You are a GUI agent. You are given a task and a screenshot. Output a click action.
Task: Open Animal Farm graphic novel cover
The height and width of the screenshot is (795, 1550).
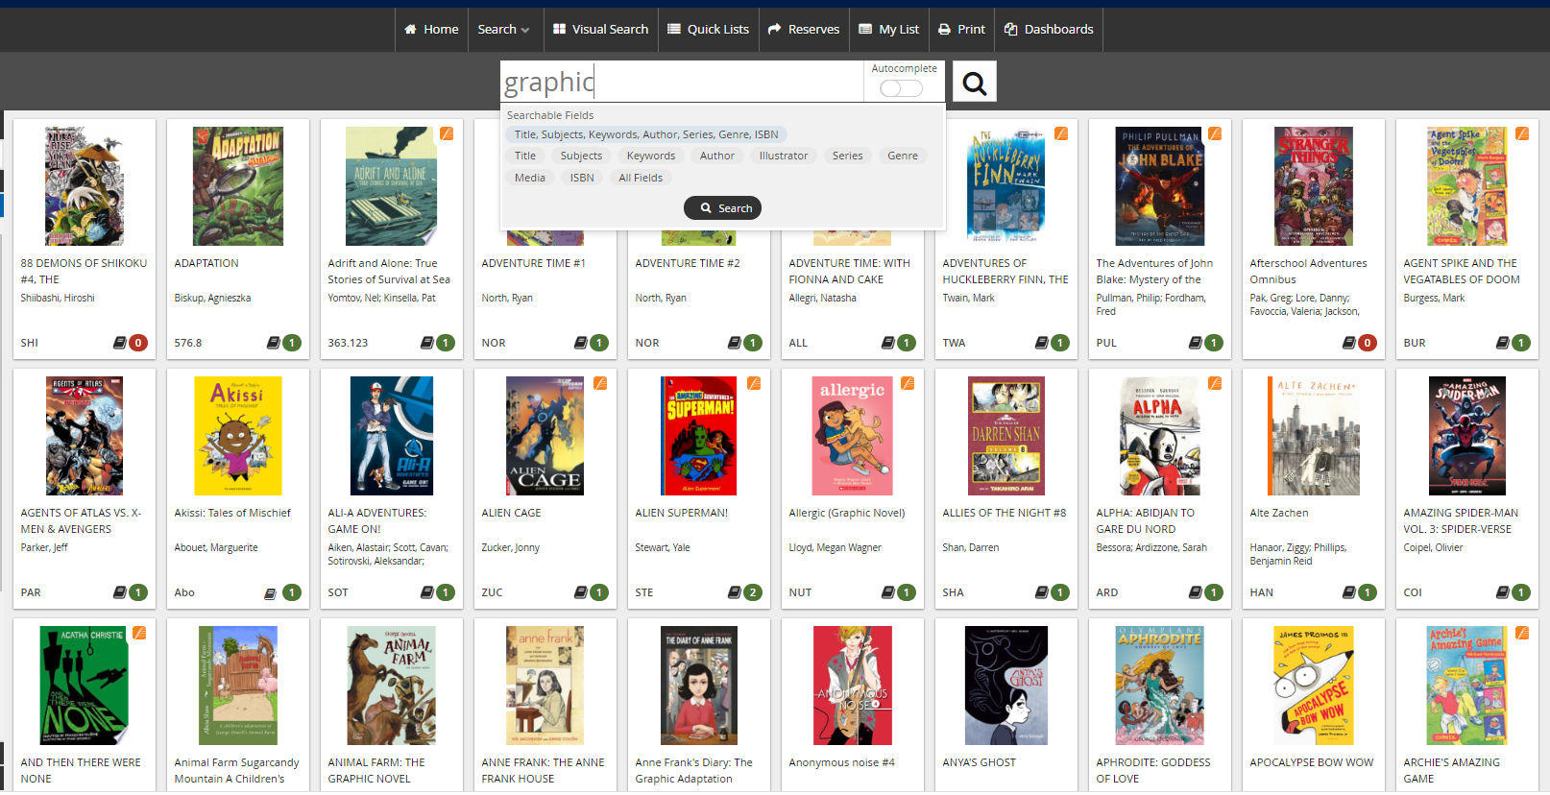392,686
